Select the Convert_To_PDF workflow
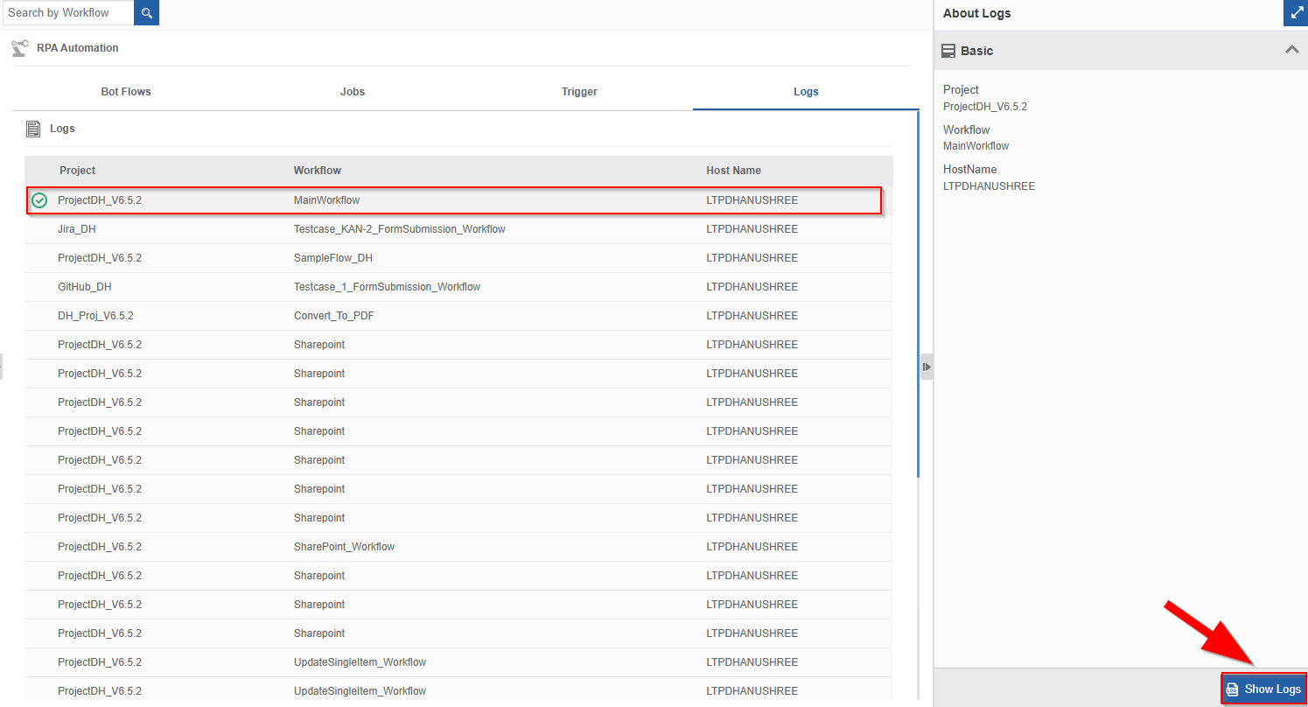The height and width of the screenshot is (707, 1308). (334, 316)
